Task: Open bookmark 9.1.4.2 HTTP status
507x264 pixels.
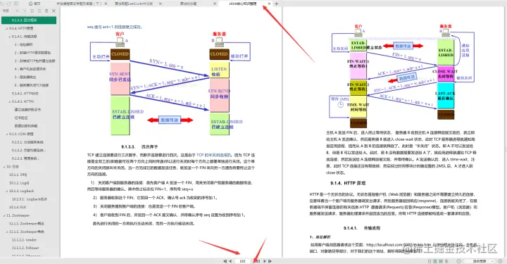Action: click(x=25, y=94)
